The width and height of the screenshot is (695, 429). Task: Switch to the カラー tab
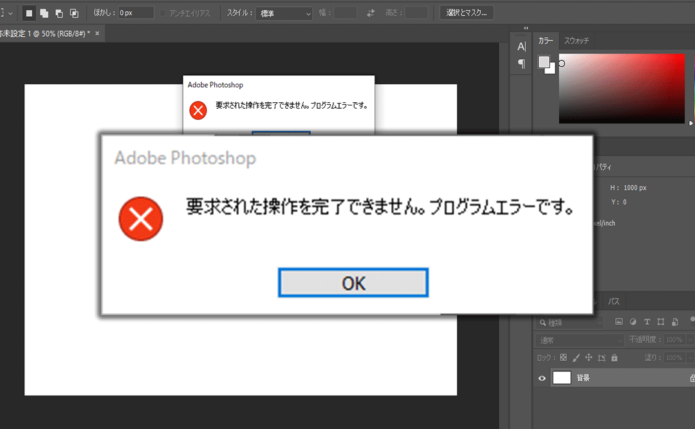(x=546, y=41)
